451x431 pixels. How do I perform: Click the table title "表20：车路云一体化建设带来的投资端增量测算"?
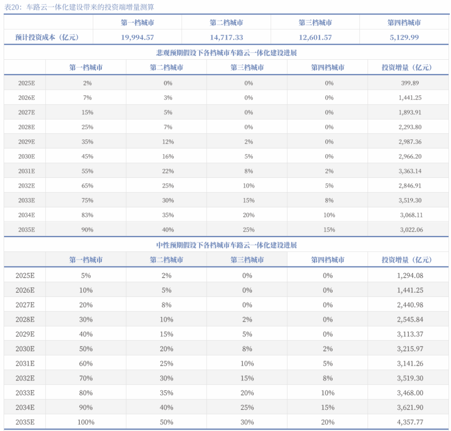tap(79, 7)
